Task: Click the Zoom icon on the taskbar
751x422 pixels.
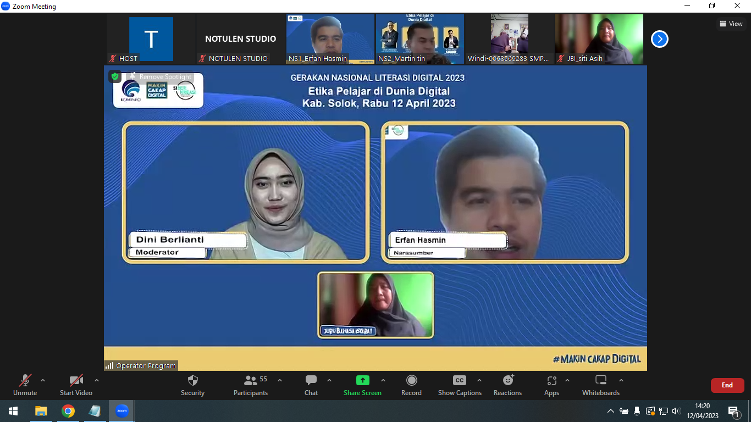Action: 122,411
